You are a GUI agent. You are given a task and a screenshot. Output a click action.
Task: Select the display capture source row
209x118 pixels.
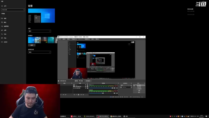coord(81,88)
